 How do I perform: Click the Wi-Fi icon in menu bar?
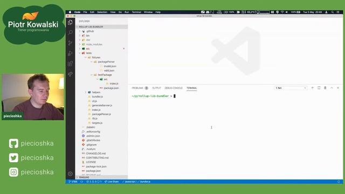click(x=282, y=12)
